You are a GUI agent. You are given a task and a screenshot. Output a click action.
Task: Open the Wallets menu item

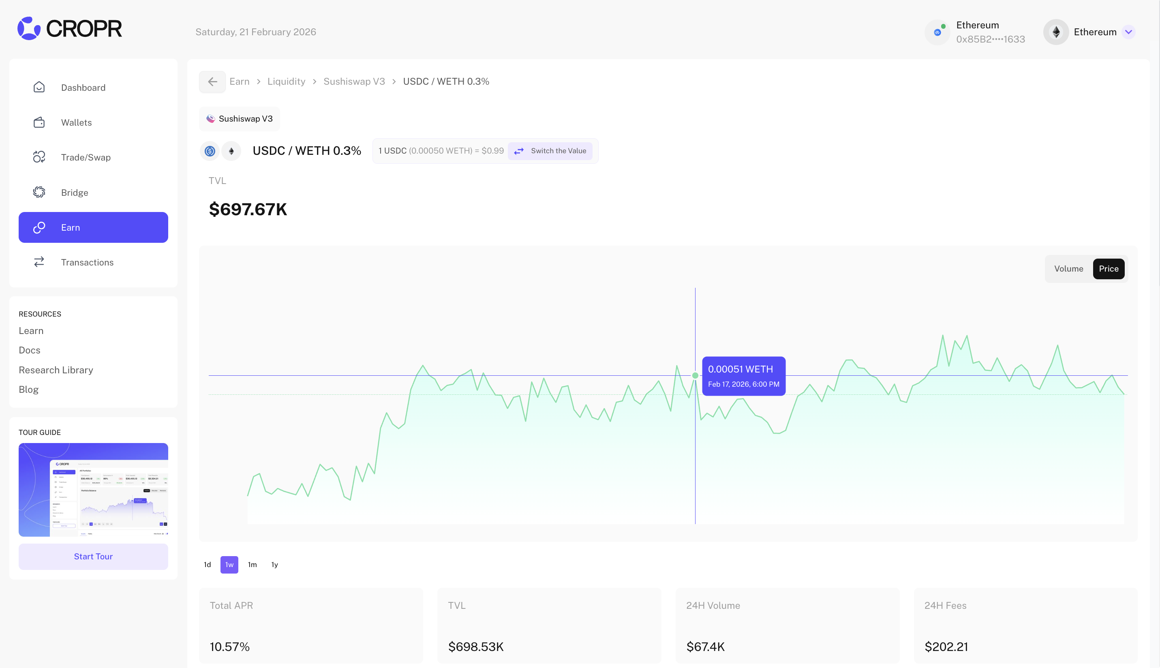click(94, 122)
